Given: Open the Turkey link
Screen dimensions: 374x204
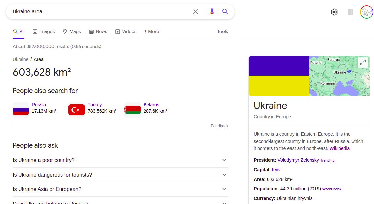Looking at the screenshot, I should (95, 105).
